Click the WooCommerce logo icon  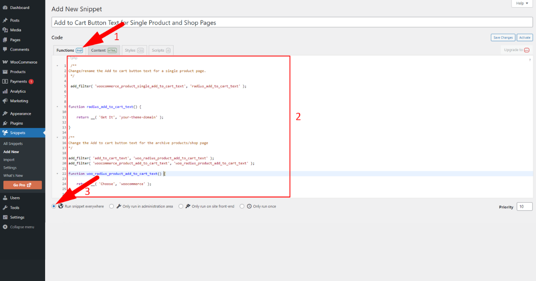click(x=5, y=62)
